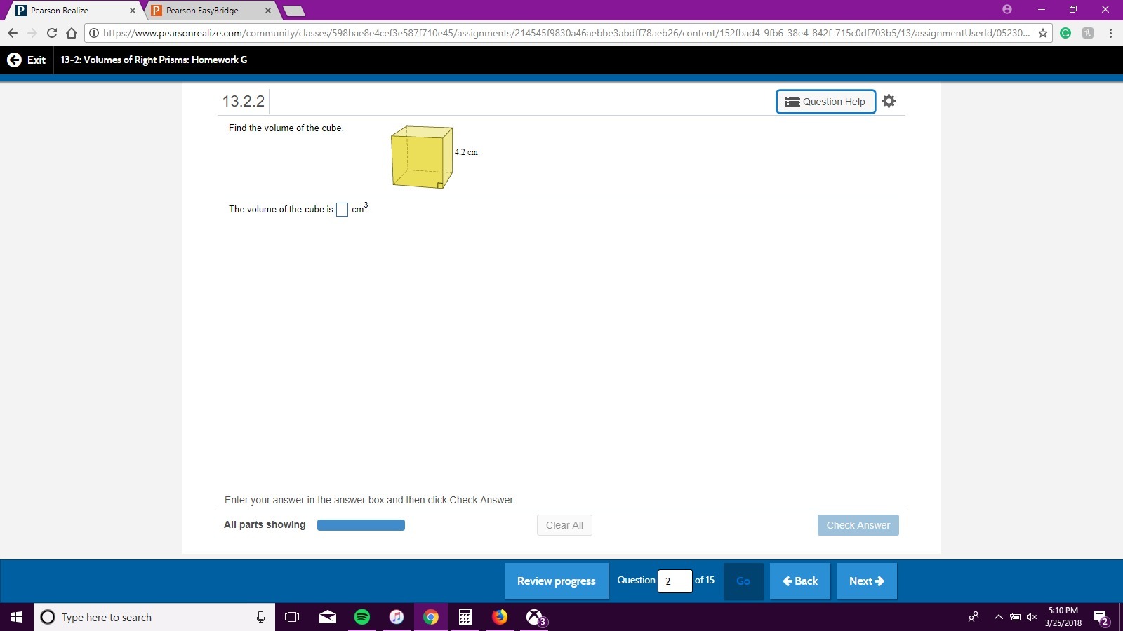Bookmark this page with the star
Screen dimensions: 1123x631
click(x=1043, y=33)
